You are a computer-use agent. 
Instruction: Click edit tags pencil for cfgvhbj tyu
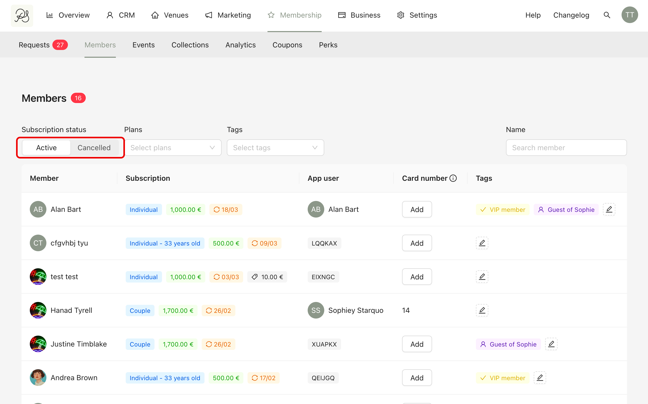coord(482,243)
